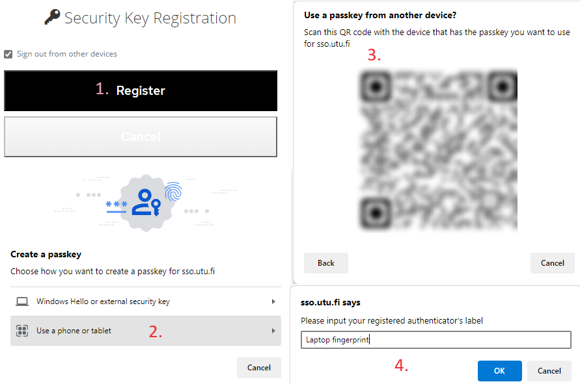Click Back below the QR code
Image resolution: width=580 pixels, height=384 pixels.
click(x=325, y=263)
